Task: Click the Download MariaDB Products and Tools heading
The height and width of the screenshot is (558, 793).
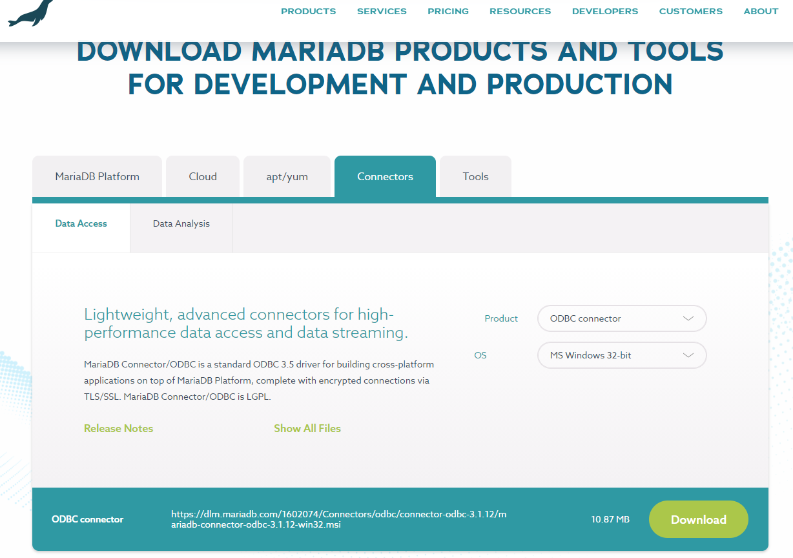Action: coord(400,67)
